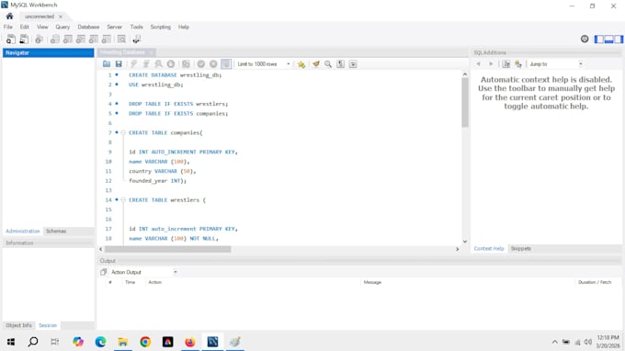Create a new SQL tab icon

click(11, 39)
